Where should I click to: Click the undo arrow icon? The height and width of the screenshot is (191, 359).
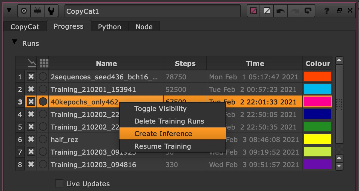[x=280, y=11]
